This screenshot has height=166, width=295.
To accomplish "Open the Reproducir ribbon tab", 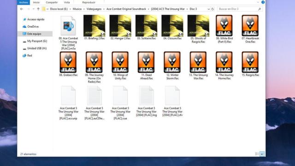I will click(x=89, y=2).
